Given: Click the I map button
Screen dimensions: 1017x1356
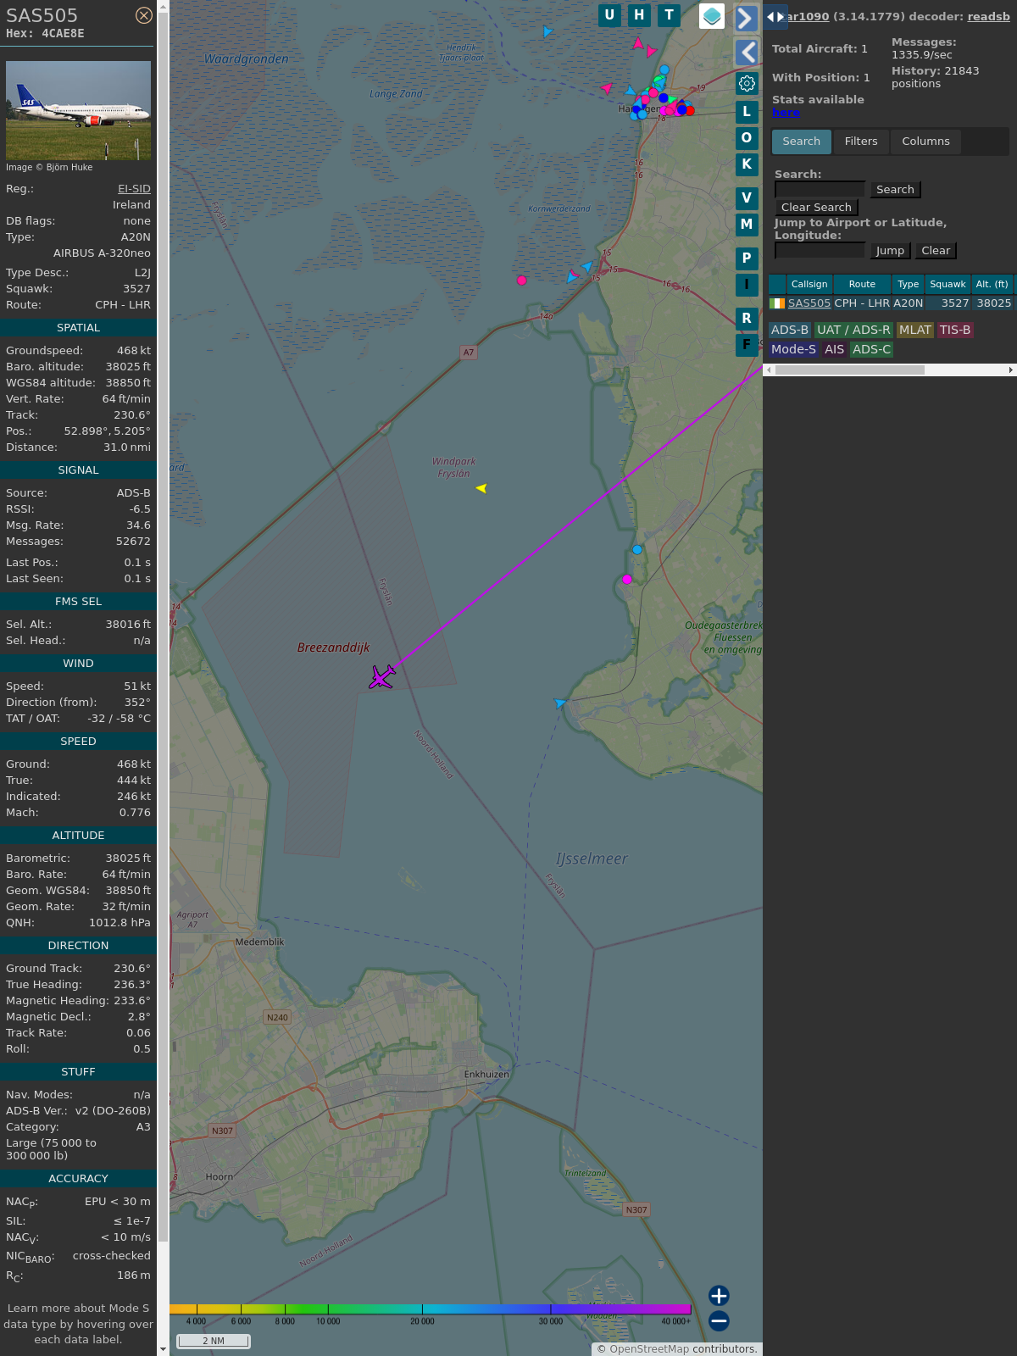Looking at the screenshot, I should pos(747,285).
